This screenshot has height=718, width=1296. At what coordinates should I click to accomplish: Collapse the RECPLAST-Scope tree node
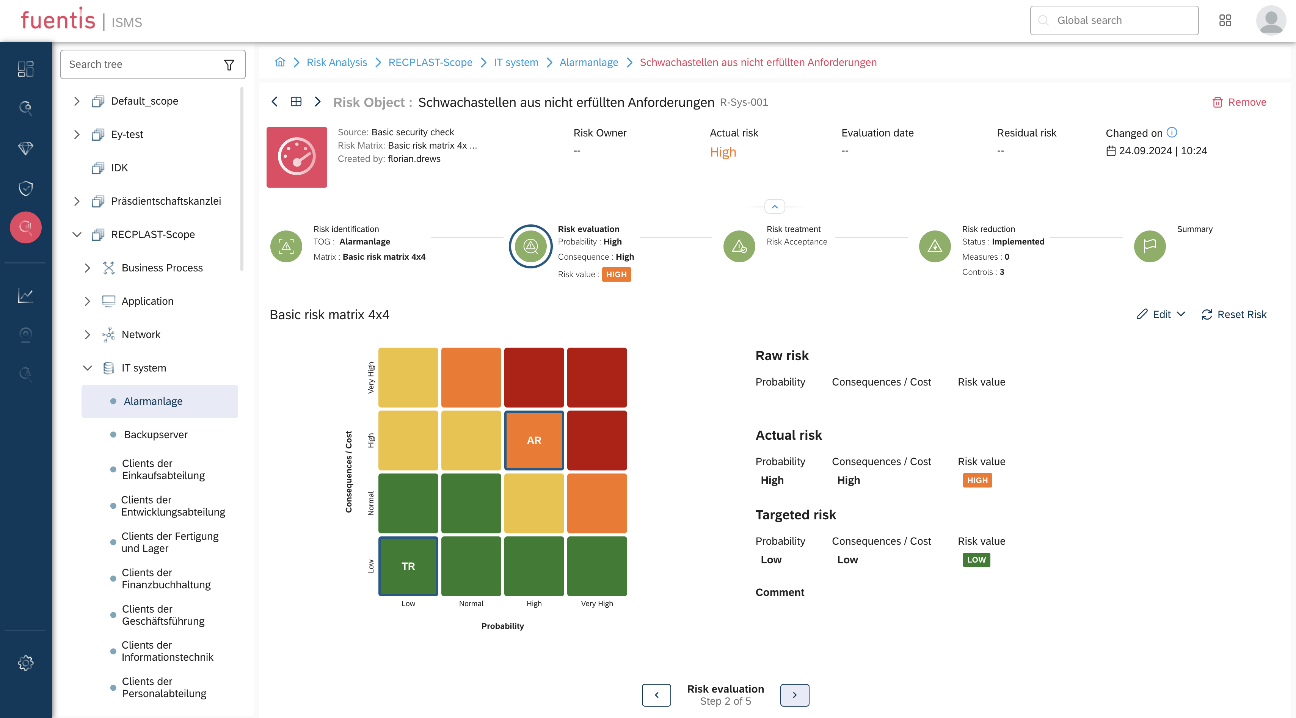(x=77, y=235)
